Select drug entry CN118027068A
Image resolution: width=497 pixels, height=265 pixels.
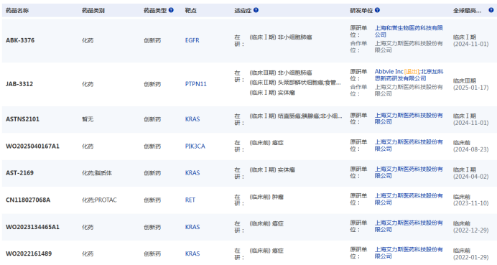pyautogui.click(x=28, y=200)
